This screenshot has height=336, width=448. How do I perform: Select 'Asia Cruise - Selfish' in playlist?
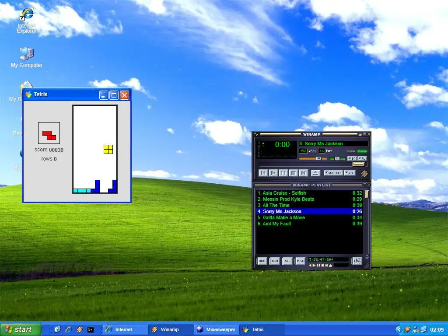(310, 193)
